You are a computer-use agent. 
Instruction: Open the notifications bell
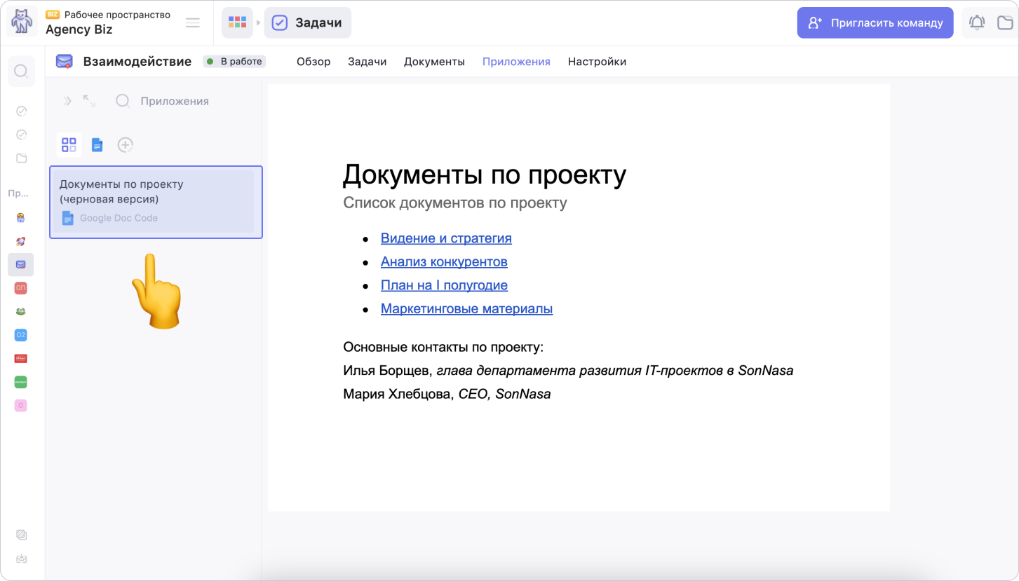(x=976, y=22)
